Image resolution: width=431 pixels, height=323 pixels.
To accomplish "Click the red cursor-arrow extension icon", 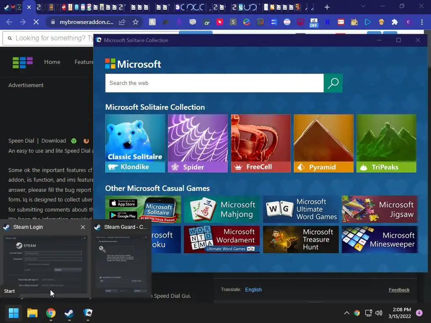I will (x=220, y=22).
